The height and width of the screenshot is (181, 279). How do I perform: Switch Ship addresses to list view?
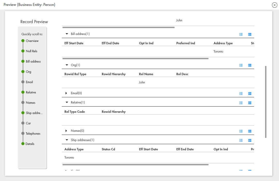[x=241, y=140]
